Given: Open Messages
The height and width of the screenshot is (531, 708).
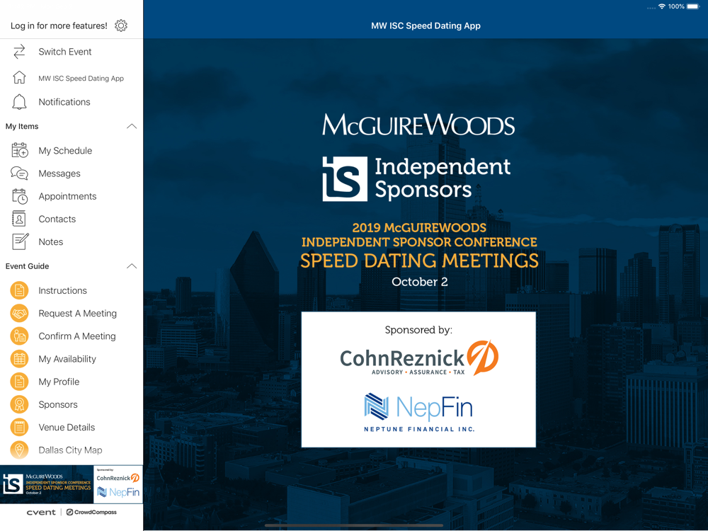Looking at the screenshot, I should (x=72, y=173).
